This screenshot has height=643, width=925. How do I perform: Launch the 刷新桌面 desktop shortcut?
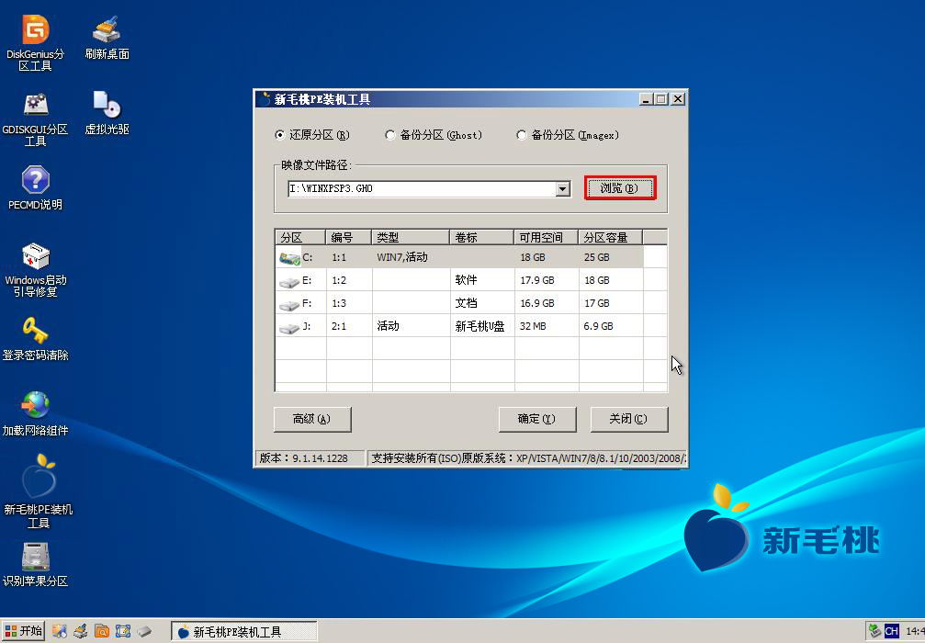click(107, 37)
